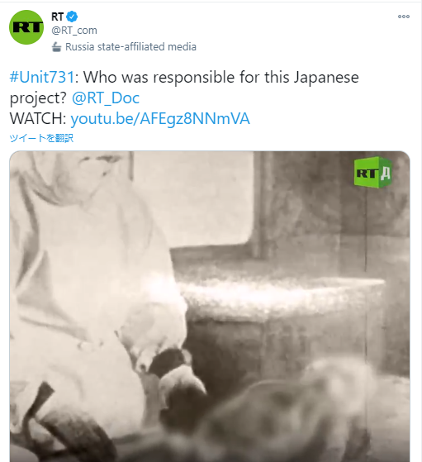Click the tweet text about the Japanese project

point(184,88)
